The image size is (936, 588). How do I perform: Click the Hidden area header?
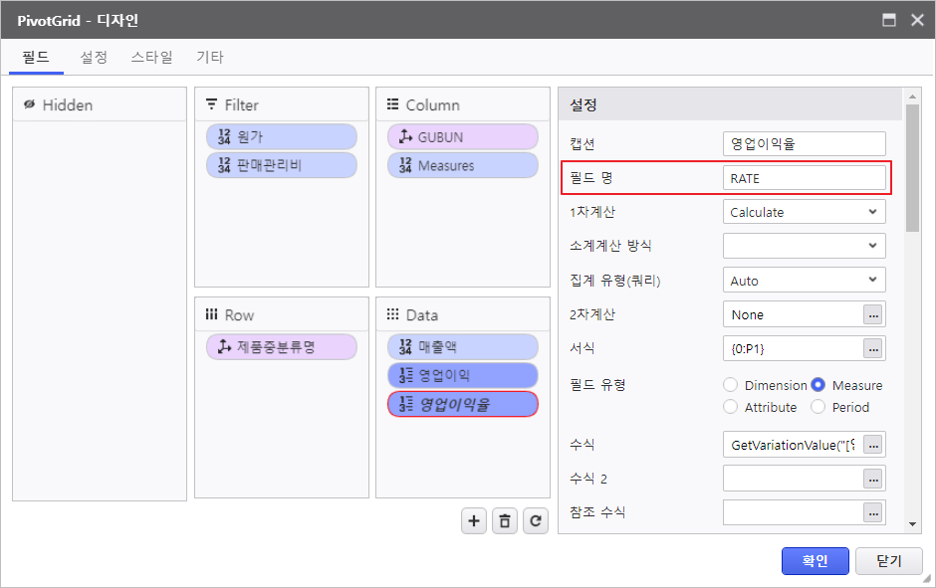tap(100, 104)
